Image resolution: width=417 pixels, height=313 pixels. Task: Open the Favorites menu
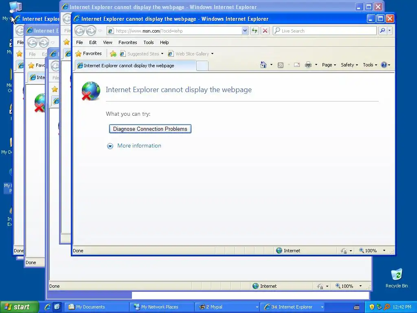point(127,42)
